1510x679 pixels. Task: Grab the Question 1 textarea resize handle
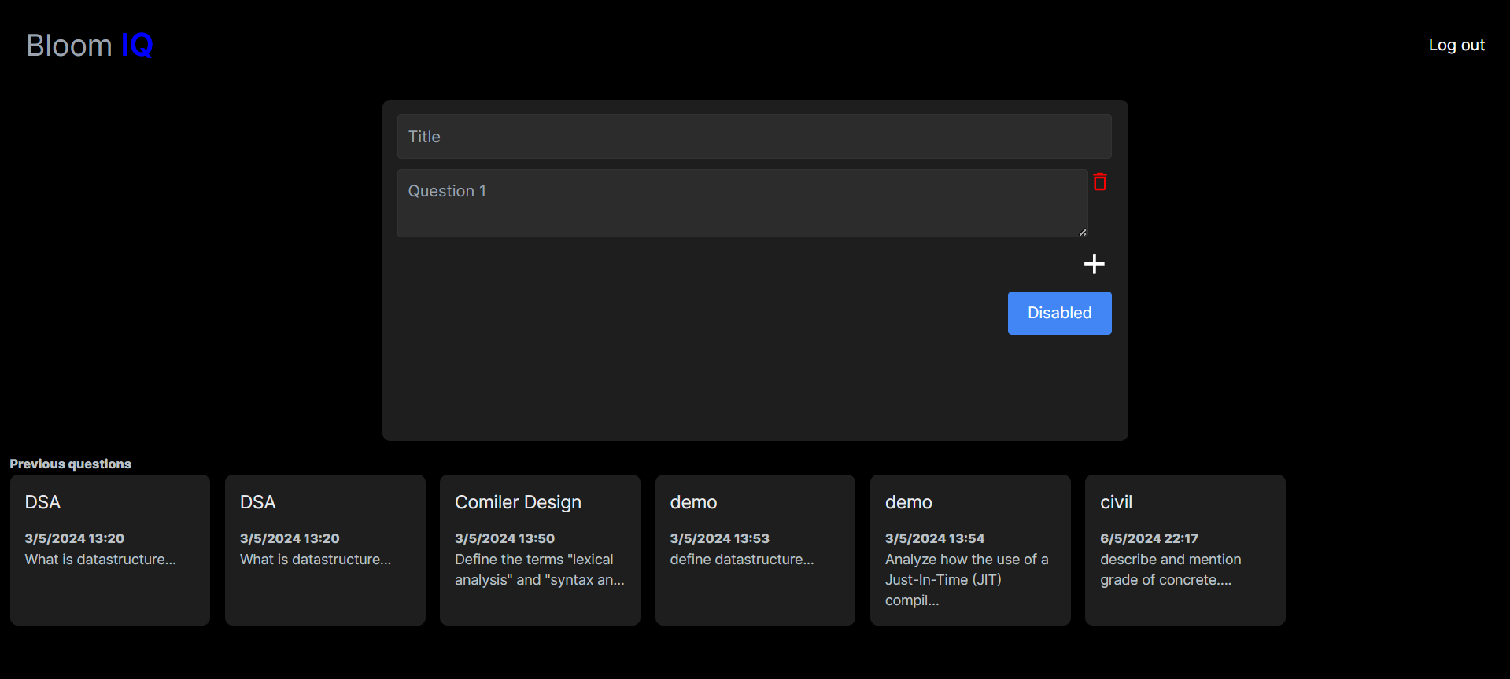tap(1083, 232)
